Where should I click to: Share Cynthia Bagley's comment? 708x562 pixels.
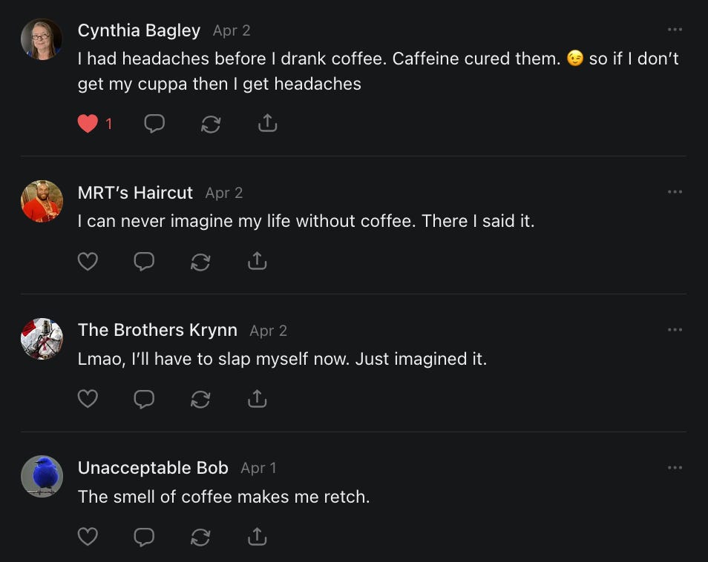267,124
